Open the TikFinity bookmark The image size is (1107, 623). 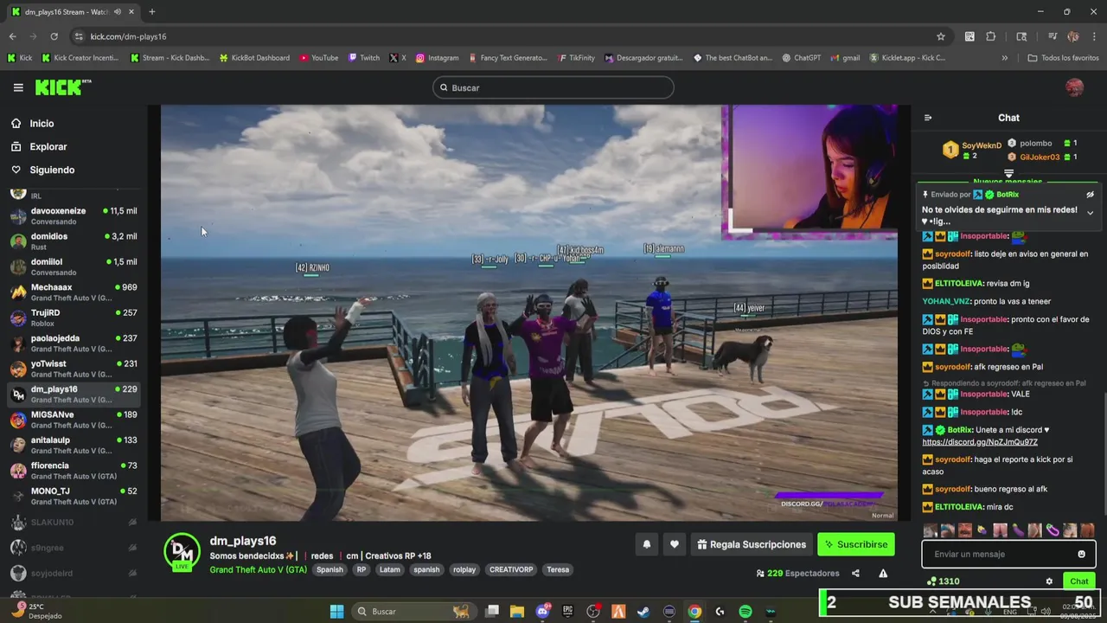coord(576,58)
